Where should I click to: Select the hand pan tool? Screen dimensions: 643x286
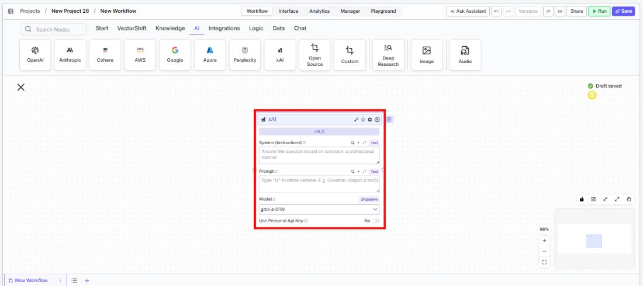coord(629,199)
